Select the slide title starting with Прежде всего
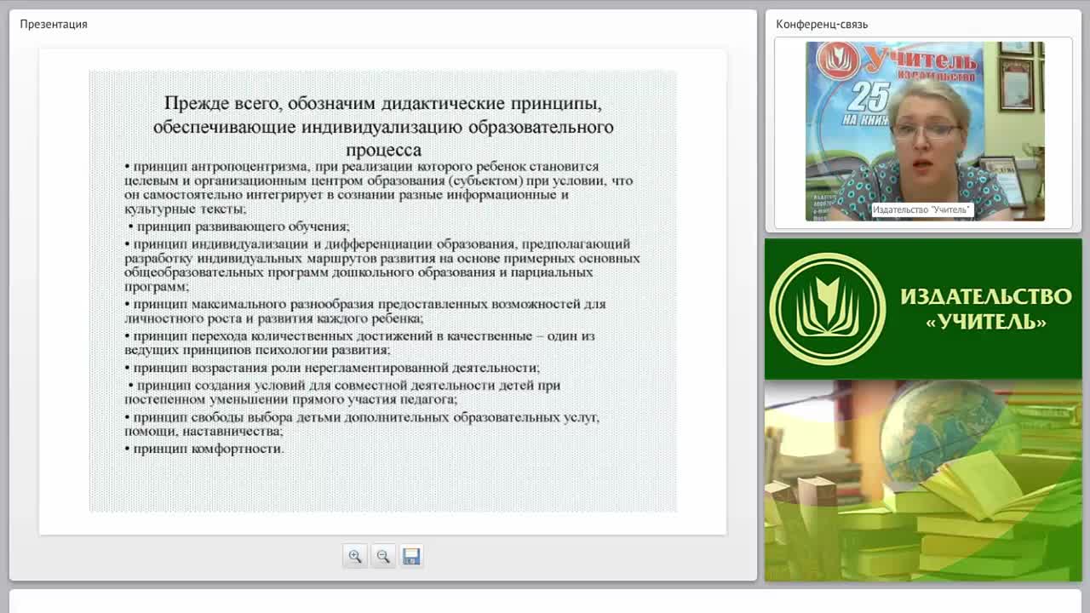Screen dimensions: 1090x613 coord(383,126)
